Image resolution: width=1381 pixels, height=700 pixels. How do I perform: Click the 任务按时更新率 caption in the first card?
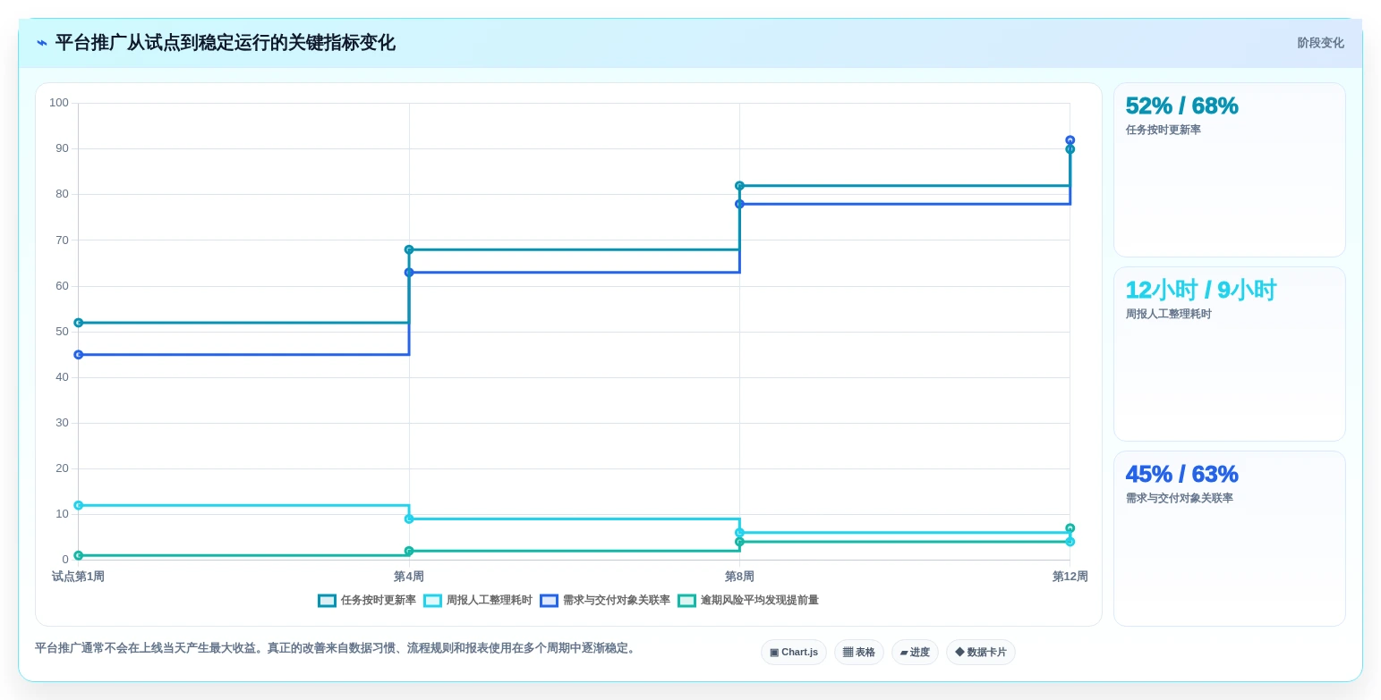(x=1163, y=130)
